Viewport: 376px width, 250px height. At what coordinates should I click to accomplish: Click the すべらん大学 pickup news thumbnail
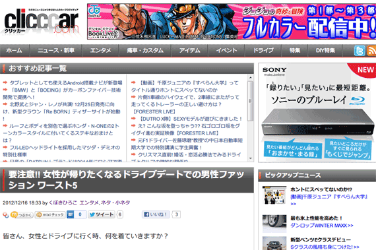click(x=274, y=195)
